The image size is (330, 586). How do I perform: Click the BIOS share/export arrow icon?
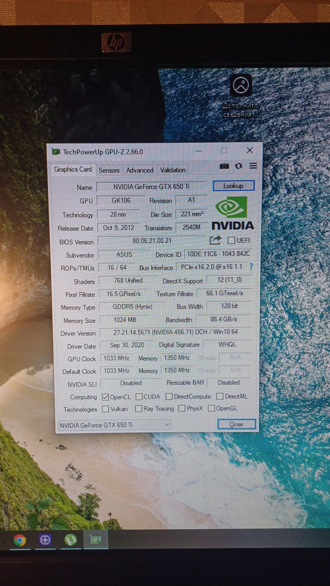tap(215, 240)
